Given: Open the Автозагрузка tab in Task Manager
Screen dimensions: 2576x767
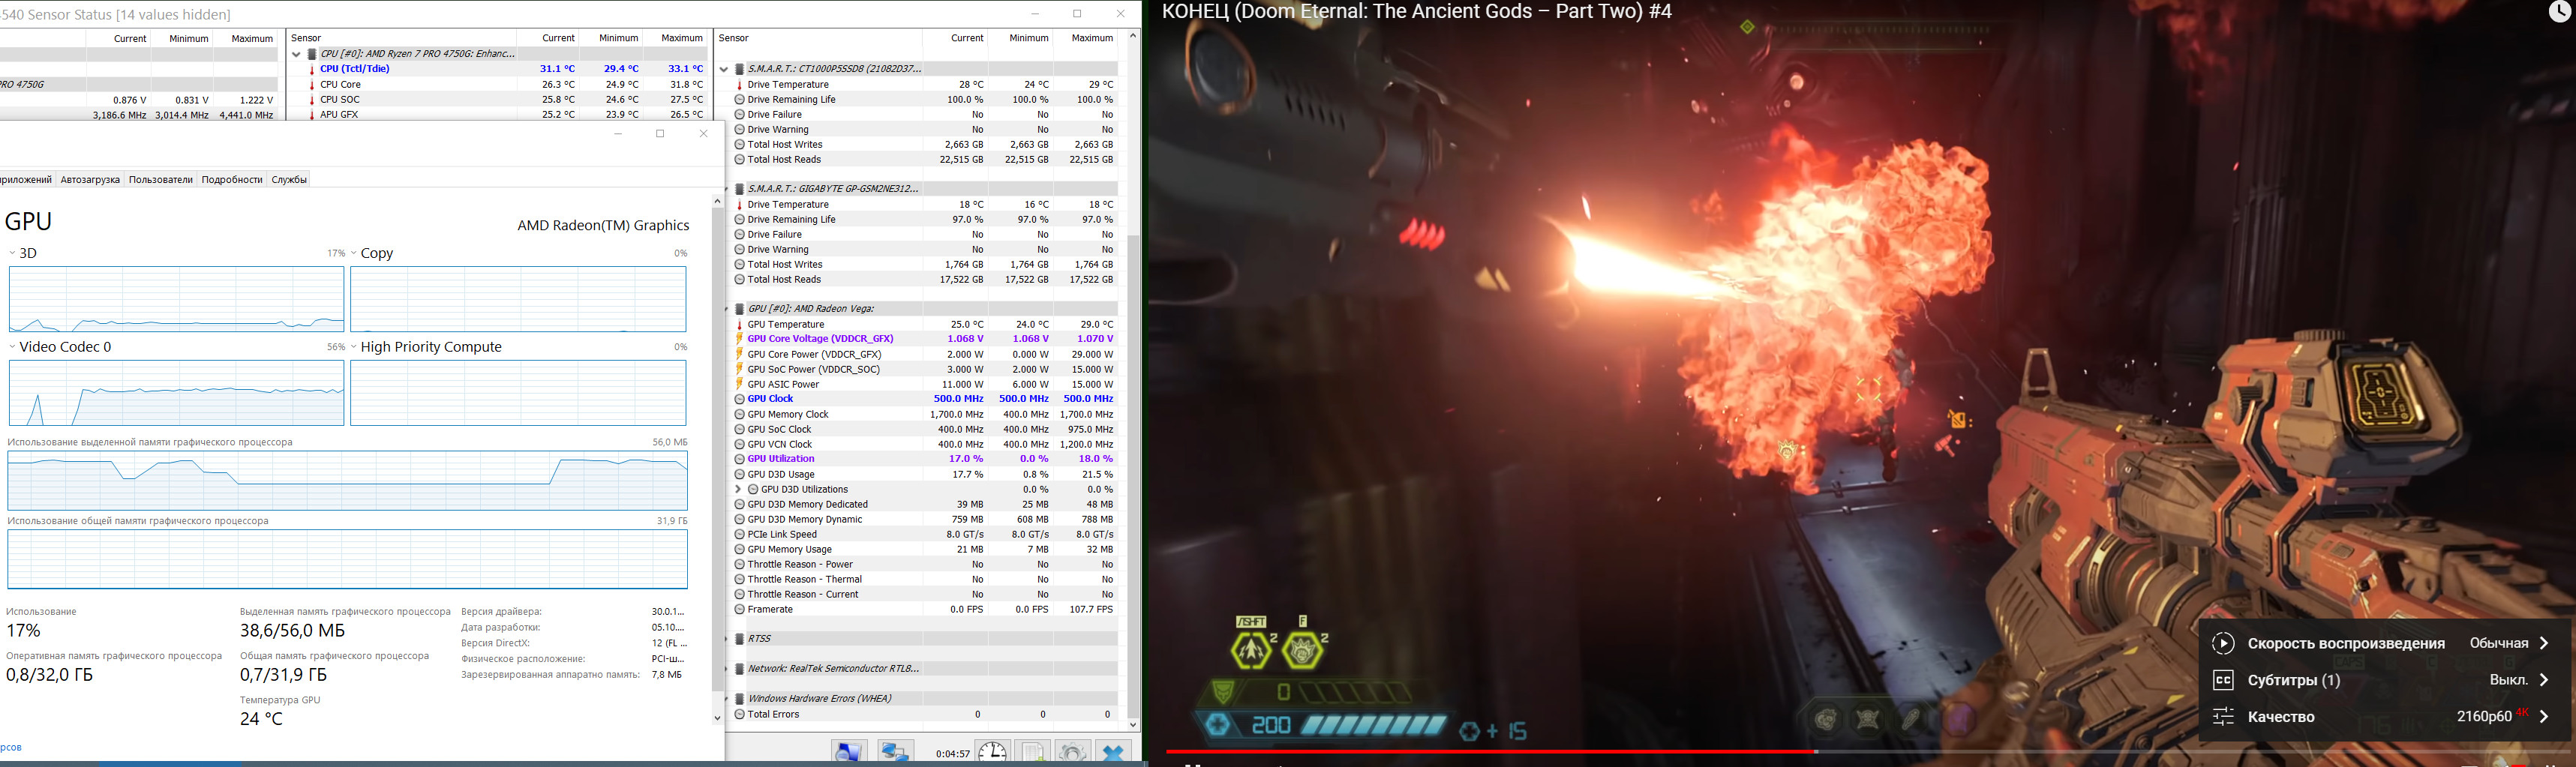Looking at the screenshot, I should (90, 180).
